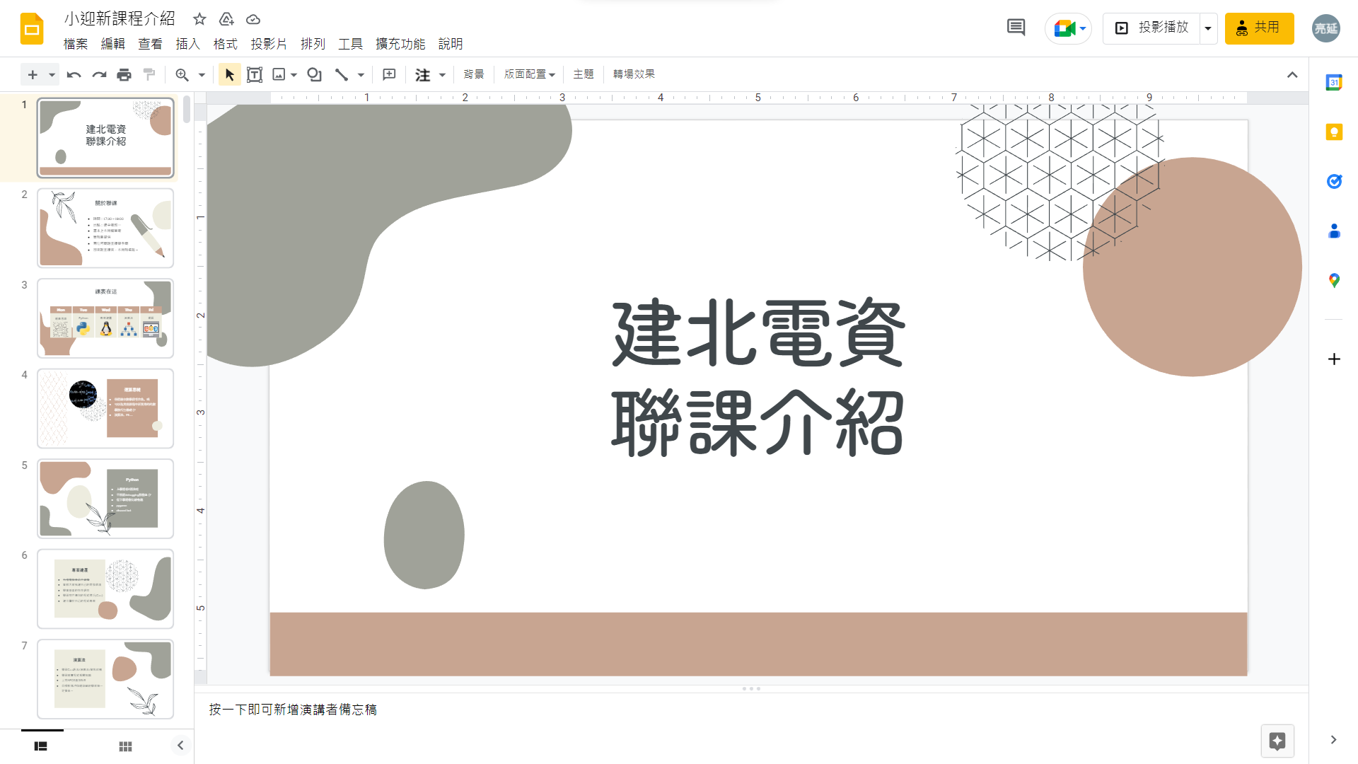Select slide 4 thumbnail
The width and height of the screenshot is (1358, 764).
click(x=105, y=408)
